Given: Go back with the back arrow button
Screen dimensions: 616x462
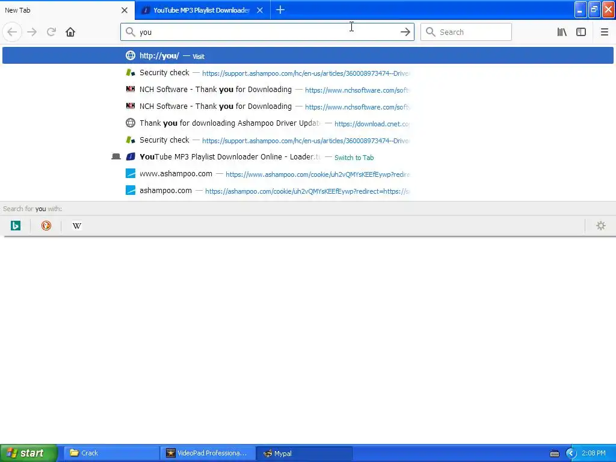Looking at the screenshot, I should pyautogui.click(x=12, y=32).
